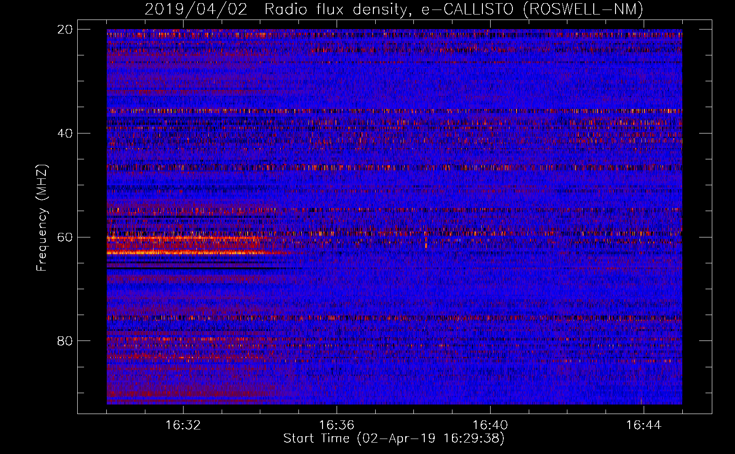Viewport: 735px width, 454px height.
Task: Click the 16:40 time tick label
Action: tap(490, 425)
